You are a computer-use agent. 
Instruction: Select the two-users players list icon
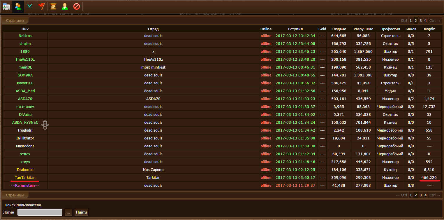click(x=18, y=6)
